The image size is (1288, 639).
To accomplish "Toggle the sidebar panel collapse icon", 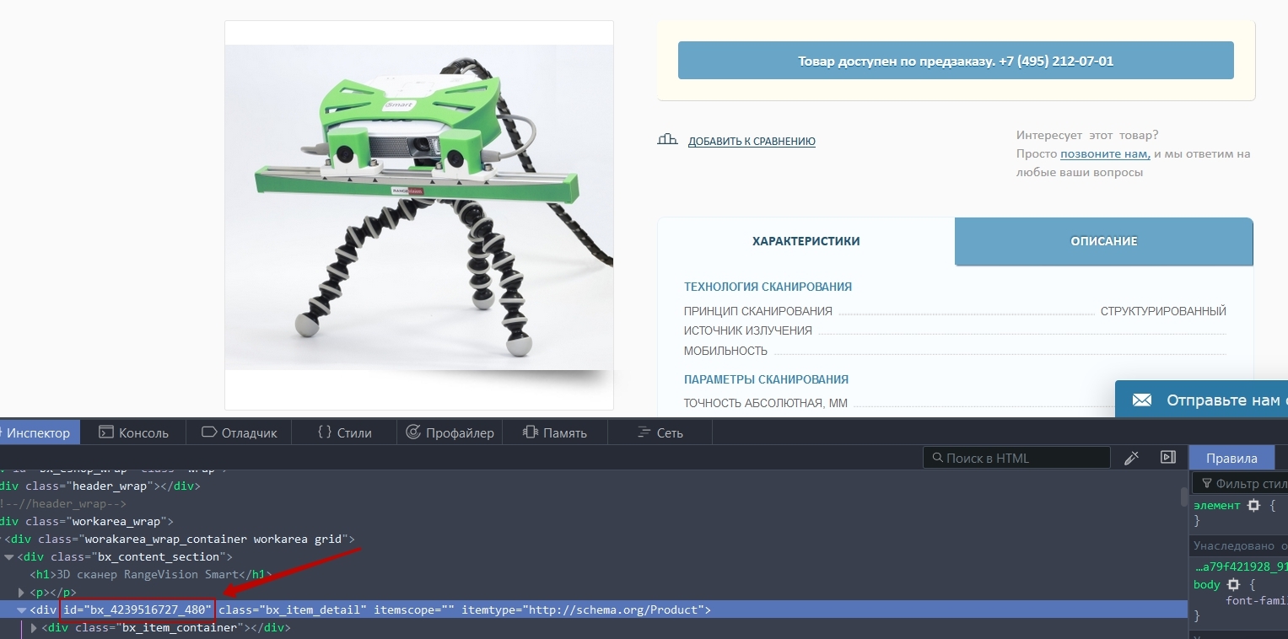I will (x=1168, y=457).
